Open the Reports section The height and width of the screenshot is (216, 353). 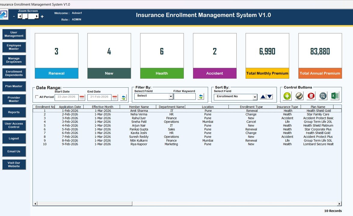click(14, 112)
